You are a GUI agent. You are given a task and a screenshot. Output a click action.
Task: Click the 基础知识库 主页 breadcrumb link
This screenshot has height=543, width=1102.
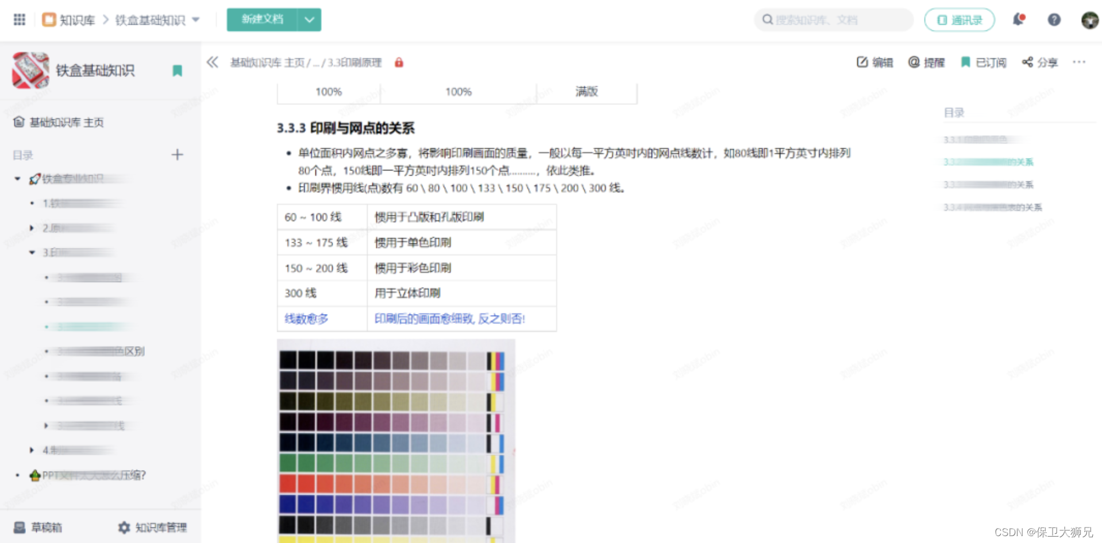pyautogui.click(x=267, y=63)
